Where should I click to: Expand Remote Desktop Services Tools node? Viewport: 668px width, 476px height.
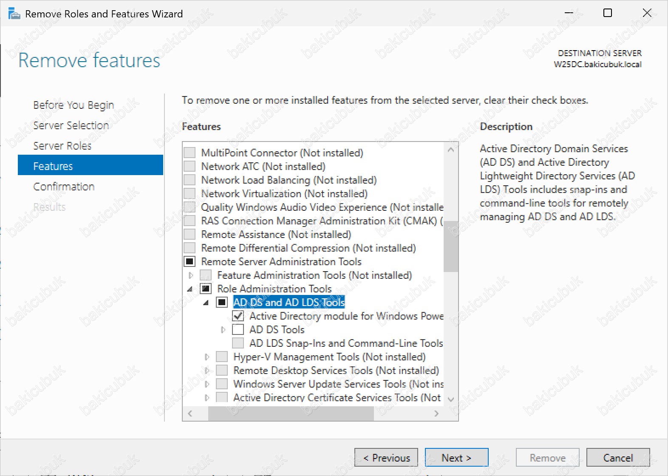point(207,371)
